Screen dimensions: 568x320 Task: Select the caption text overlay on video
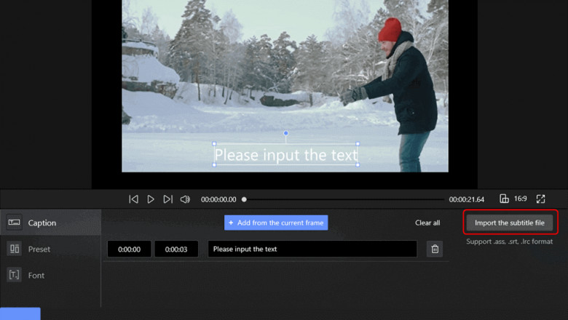click(285, 155)
